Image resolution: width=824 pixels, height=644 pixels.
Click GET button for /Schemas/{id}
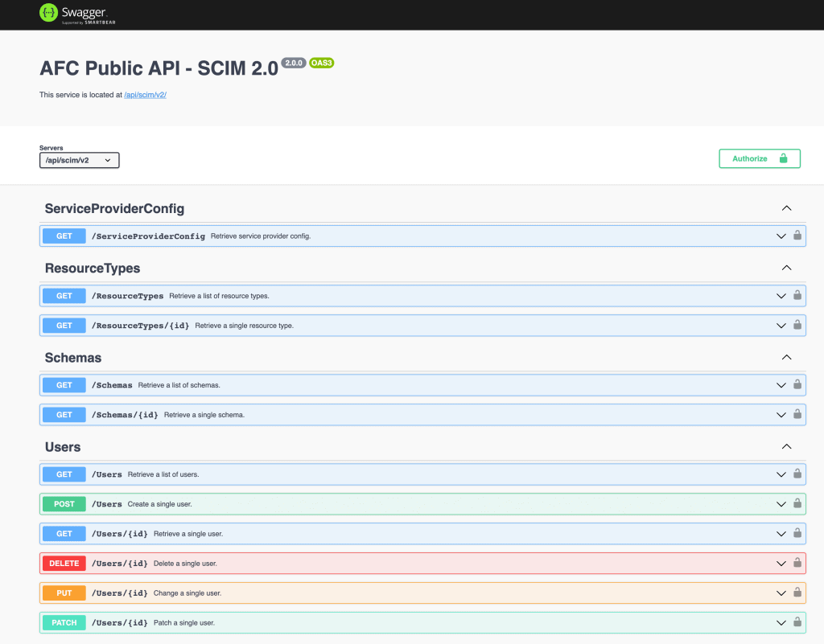coord(64,415)
